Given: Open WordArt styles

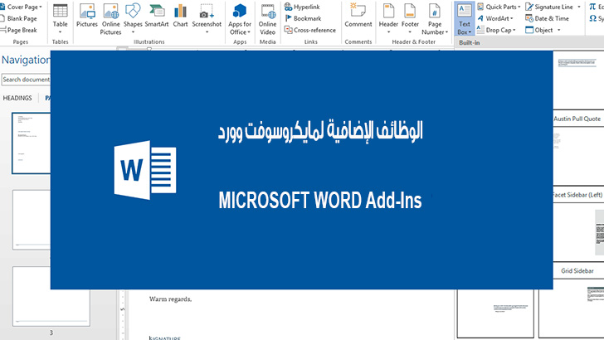Looking at the screenshot, I should pyautogui.click(x=495, y=18).
